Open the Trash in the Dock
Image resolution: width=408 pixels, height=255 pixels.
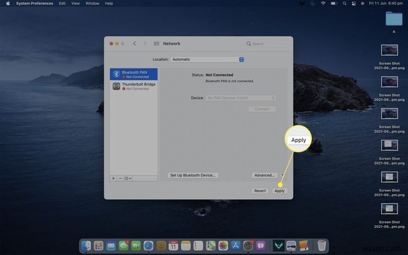[322, 246]
